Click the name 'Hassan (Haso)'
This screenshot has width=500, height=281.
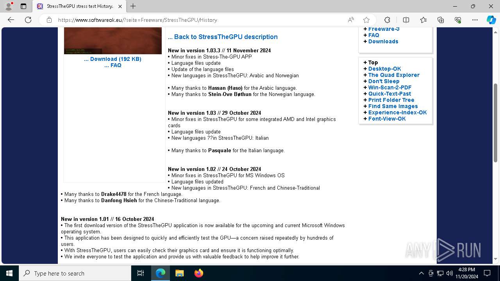[225, 88]
